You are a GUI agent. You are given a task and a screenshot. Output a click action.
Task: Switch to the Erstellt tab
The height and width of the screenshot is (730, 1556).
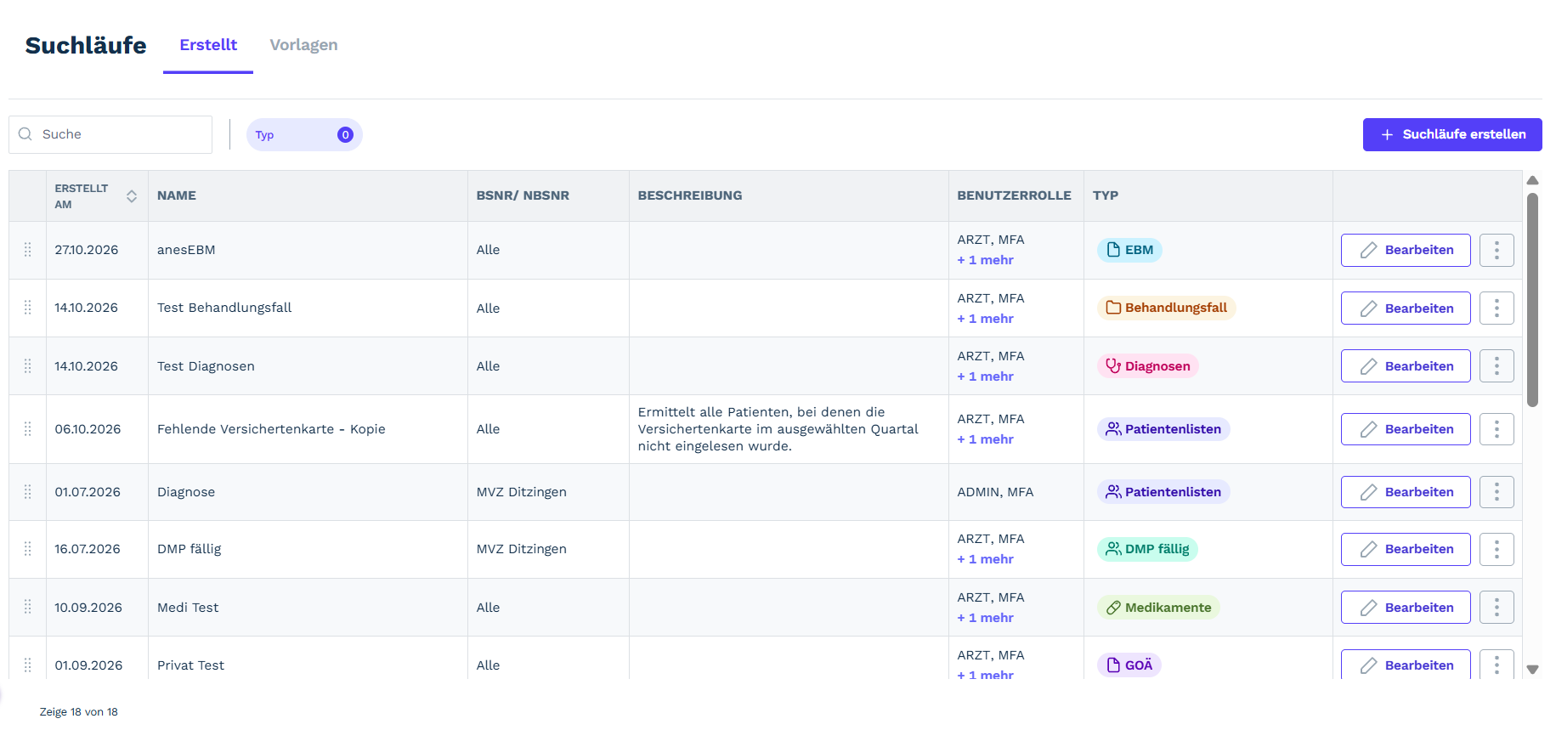pyautogui.click(x=208, y=45)
